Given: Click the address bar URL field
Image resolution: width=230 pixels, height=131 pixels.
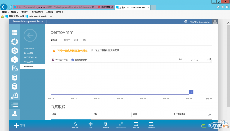Looking at the screenshot, I should click(54, 7).
